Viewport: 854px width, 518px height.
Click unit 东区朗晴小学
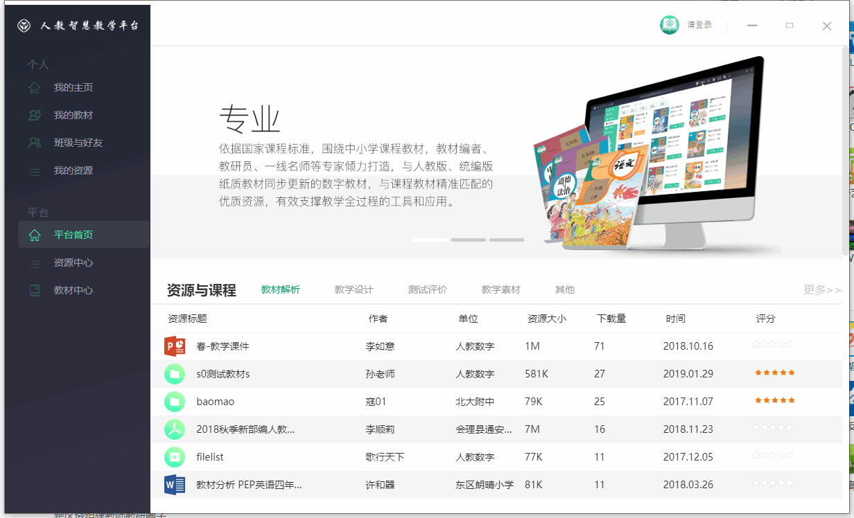(x=485, y=485)
